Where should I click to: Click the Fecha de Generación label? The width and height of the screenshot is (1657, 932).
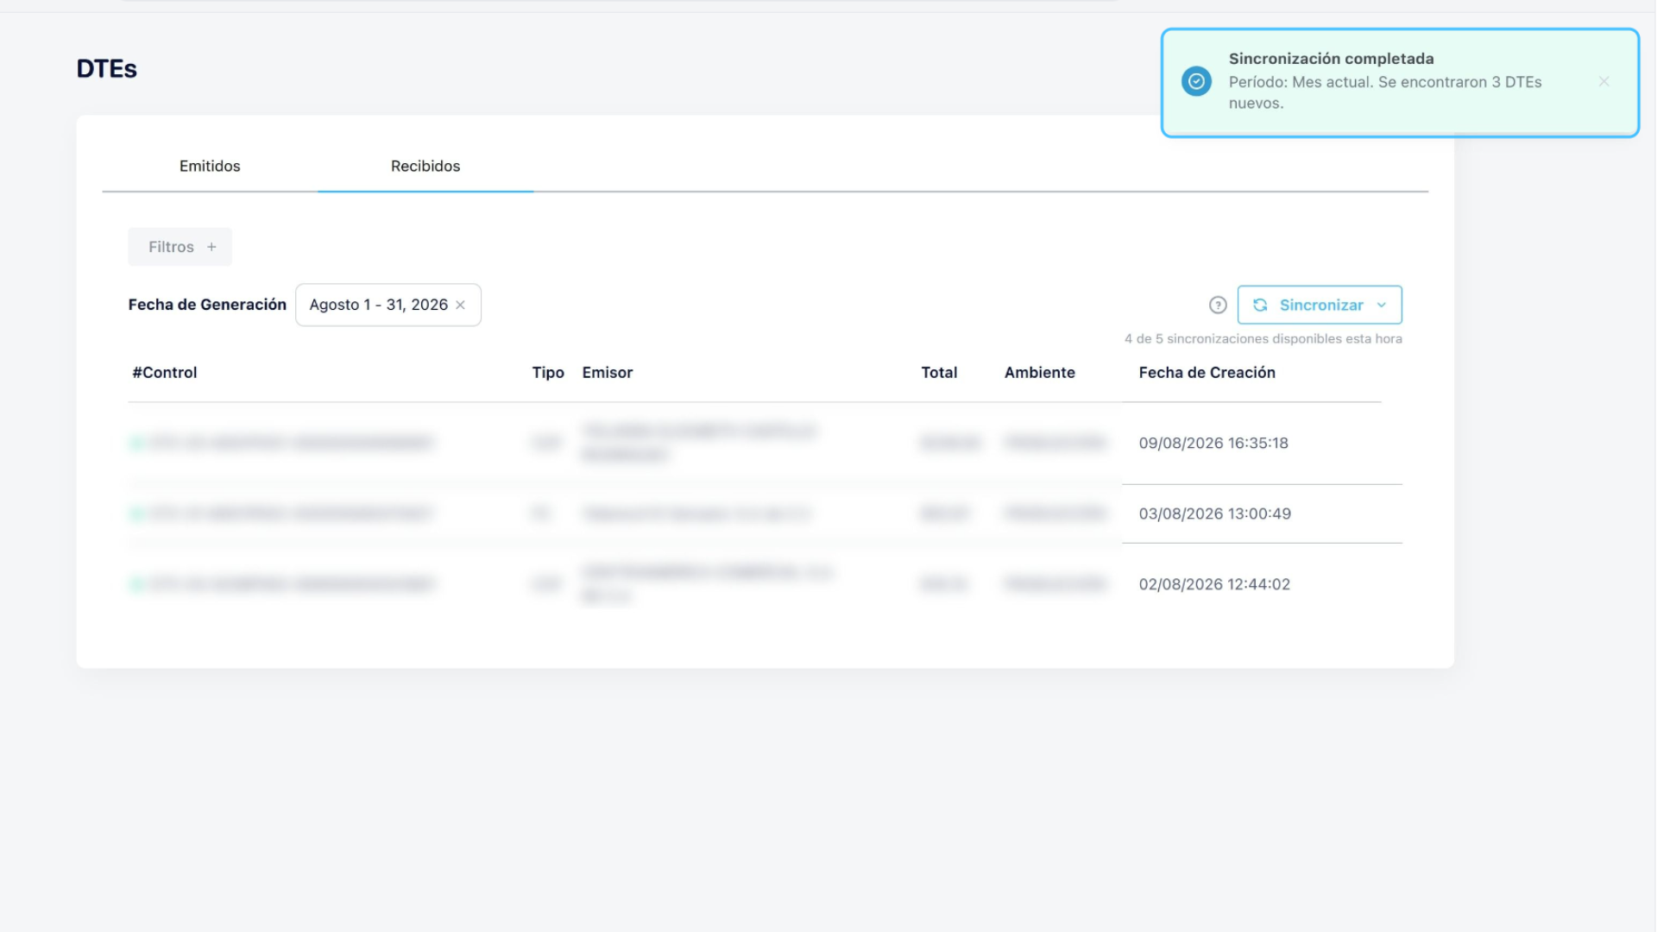[x=207, y=305]
